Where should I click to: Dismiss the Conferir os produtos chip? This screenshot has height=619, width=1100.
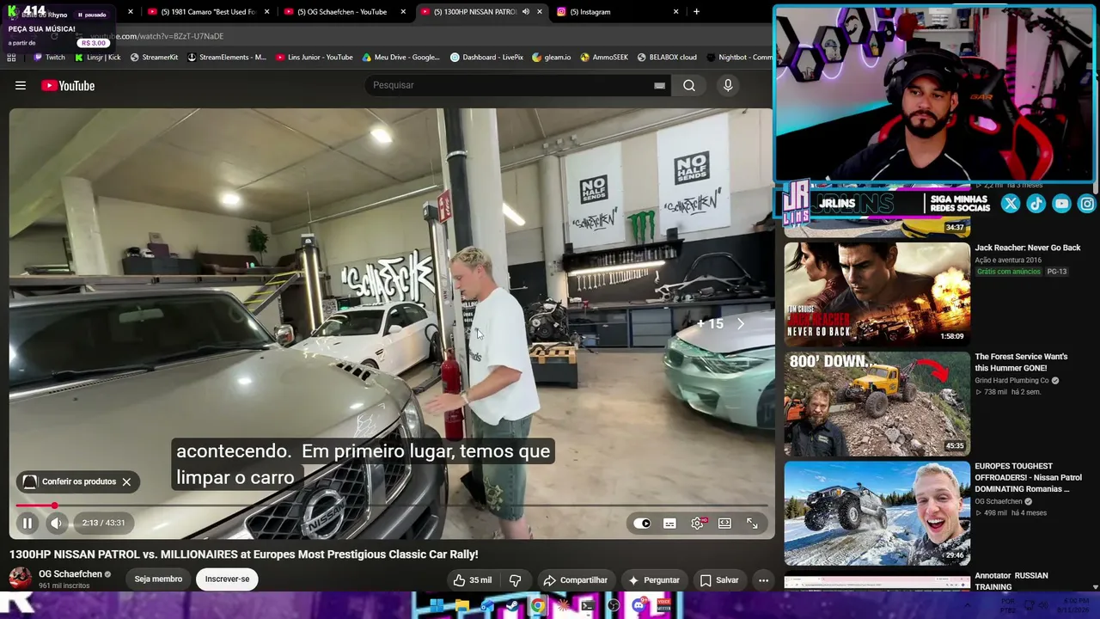pos(126,481)
